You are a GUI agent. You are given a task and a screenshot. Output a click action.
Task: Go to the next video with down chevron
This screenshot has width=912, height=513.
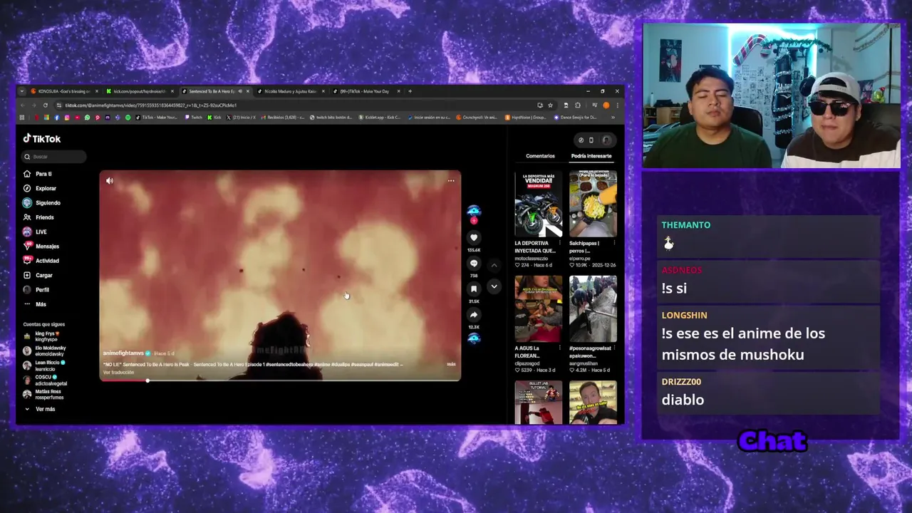click(x=494, y=286)
